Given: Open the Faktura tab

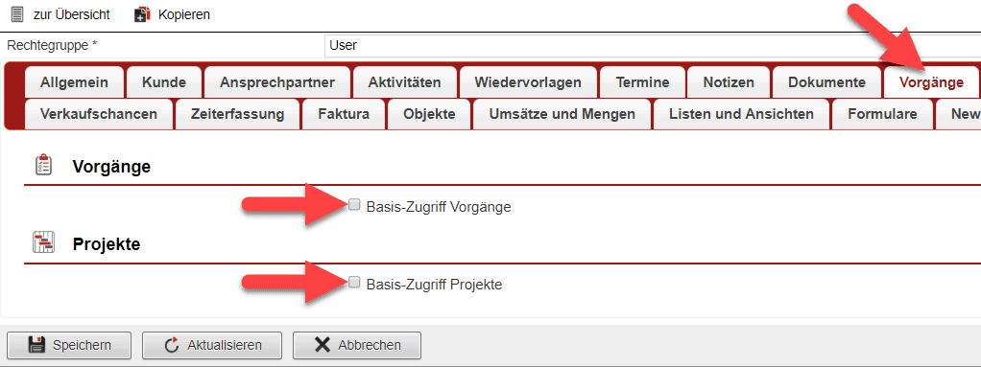Looking at the screenshot, I should 344,114.
